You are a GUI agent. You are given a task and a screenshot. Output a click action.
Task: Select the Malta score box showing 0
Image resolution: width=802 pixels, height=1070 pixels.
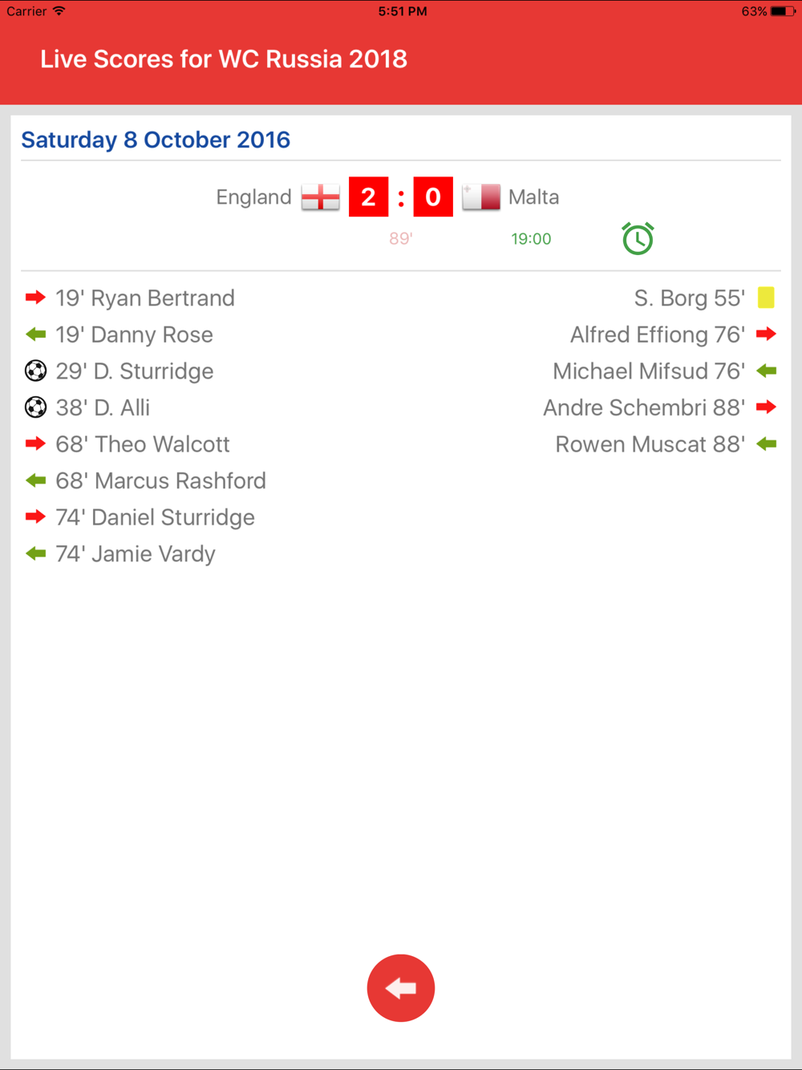click(x=433, y=197)
